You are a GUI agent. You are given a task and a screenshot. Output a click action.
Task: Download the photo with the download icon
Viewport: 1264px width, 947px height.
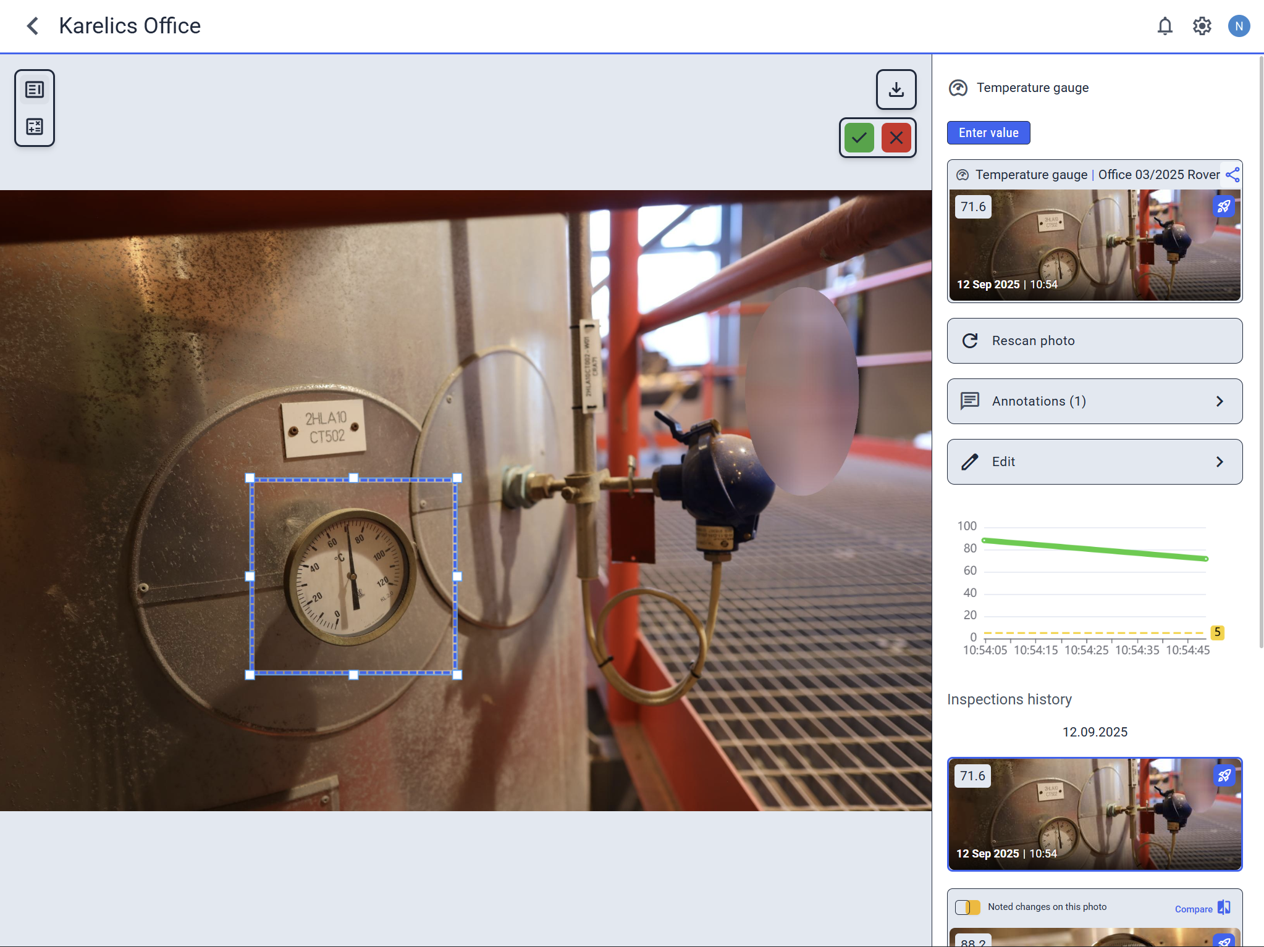tap(896, 90)
